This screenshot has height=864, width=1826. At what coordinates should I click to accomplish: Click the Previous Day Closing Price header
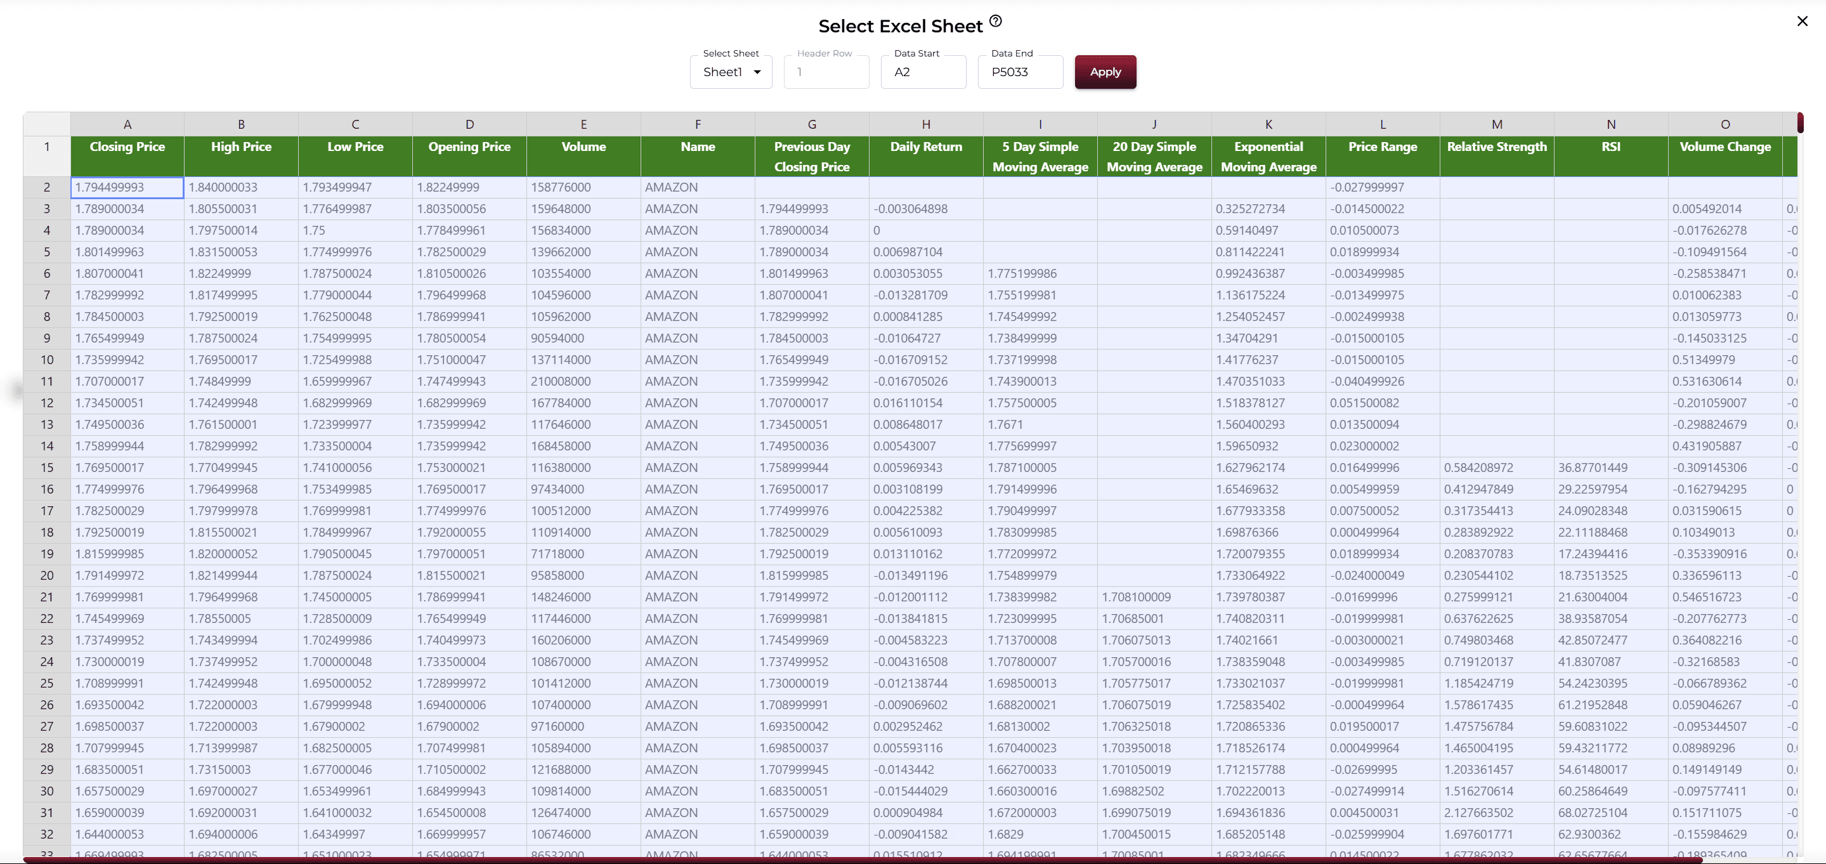tap(812, 156)
